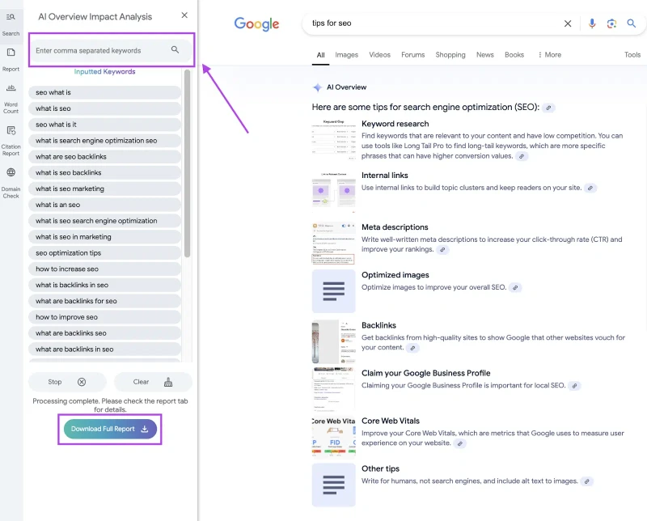
Task: Select keyword 'what are backlinks for seo'
Action: 104,301
